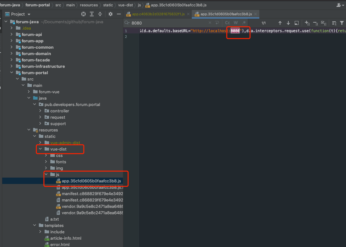Click the new line icon in find bar
The width and height of the screenshot is (346, 247).
click(x=217, y=23)
